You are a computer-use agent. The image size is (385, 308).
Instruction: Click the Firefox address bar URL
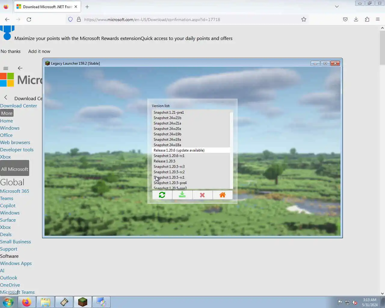click(x=152, y=20)
